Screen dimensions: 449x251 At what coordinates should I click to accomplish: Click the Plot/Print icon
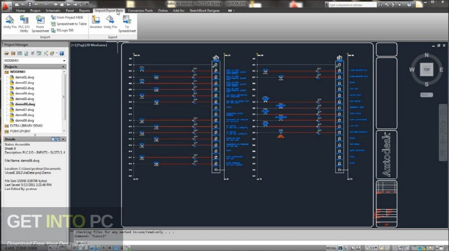tap(56, 4)
